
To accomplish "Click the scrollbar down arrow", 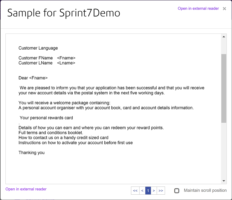I will click(224, 181).
